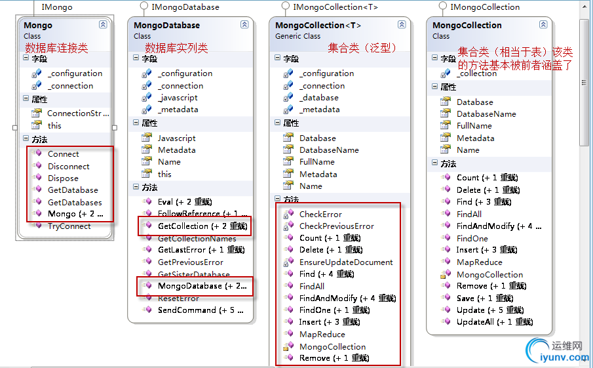593x368 pixels.
Task: Collapse the 字段 section in Mongo class
Action: coord(26,58)
